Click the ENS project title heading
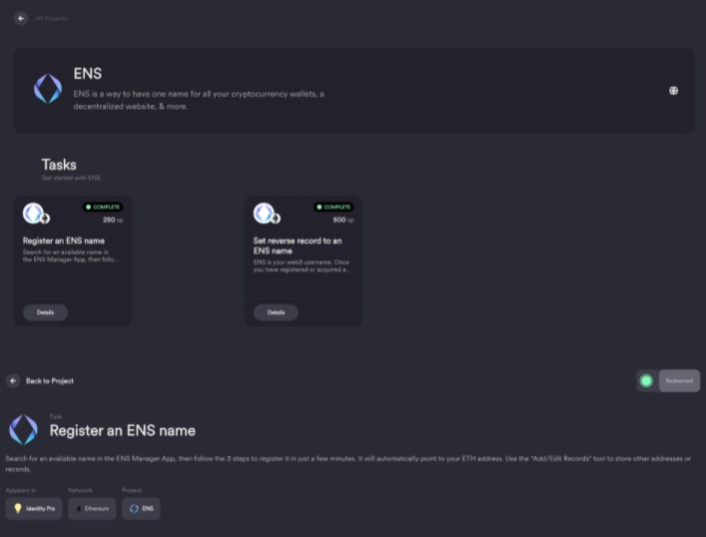The image size is (706, 537). [88, 74]
